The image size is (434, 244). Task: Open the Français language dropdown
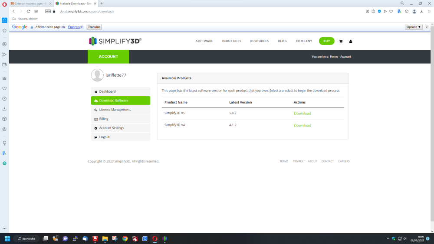76,27
